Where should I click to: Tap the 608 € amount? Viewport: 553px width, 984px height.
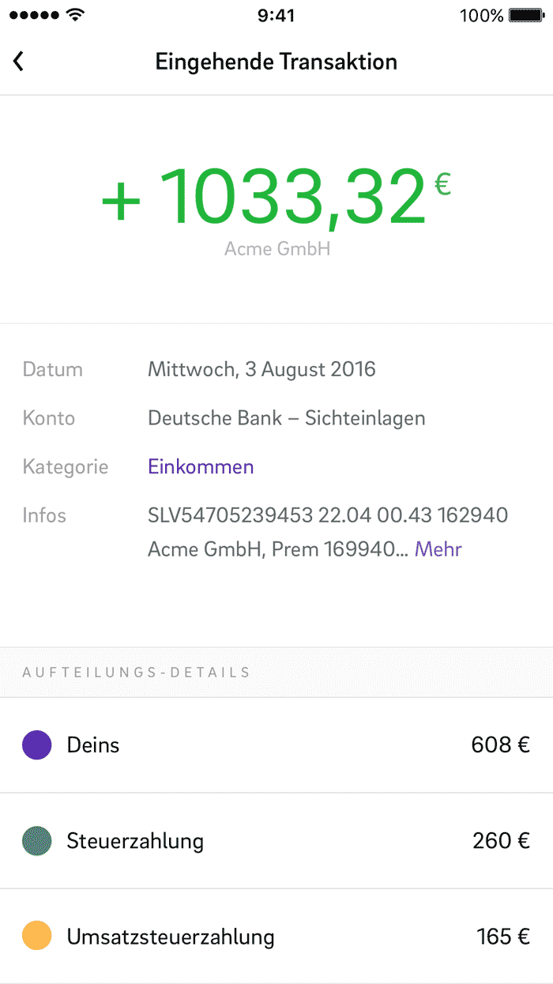pos(500,745)
